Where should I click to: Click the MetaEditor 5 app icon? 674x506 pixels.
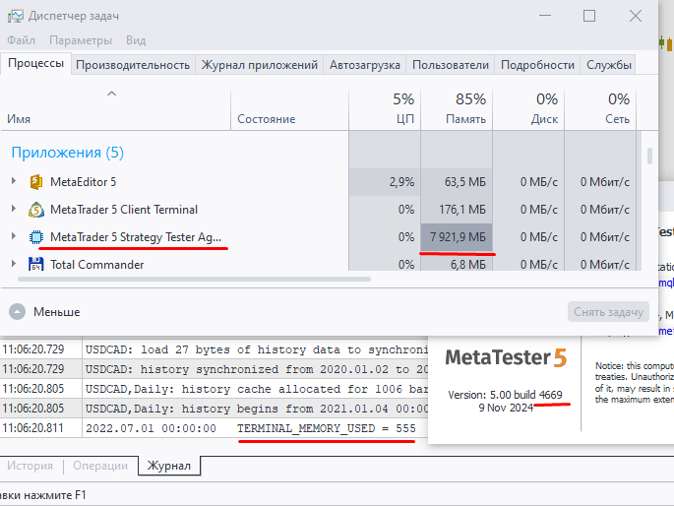coord(36,182)
